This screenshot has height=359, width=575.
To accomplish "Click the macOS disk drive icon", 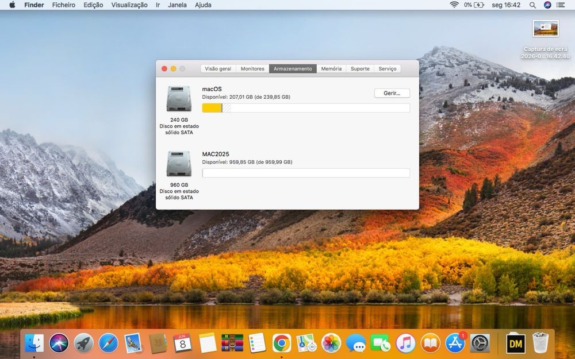I will 179,99.
